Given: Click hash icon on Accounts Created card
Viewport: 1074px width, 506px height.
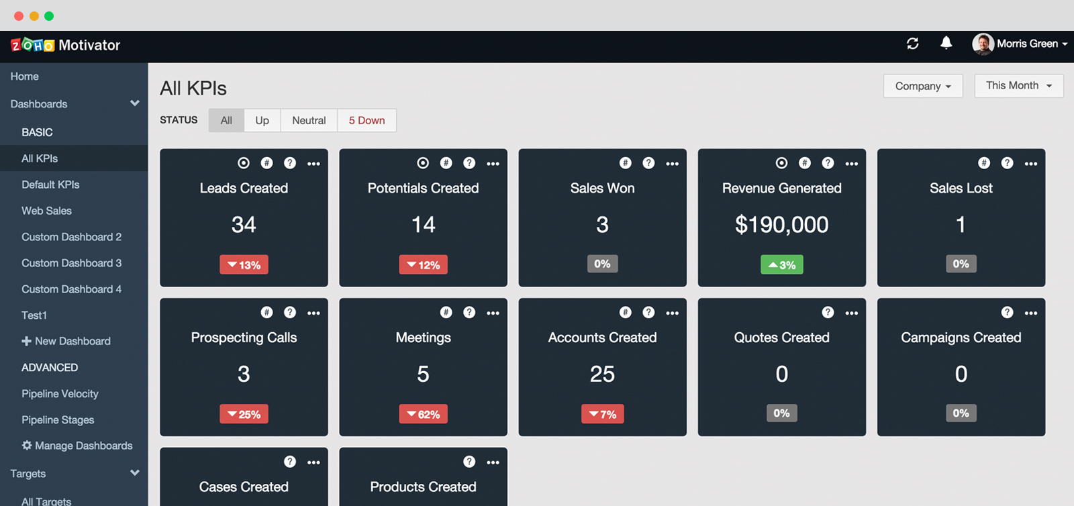Looking at the screenshot, I should (625, 313).
